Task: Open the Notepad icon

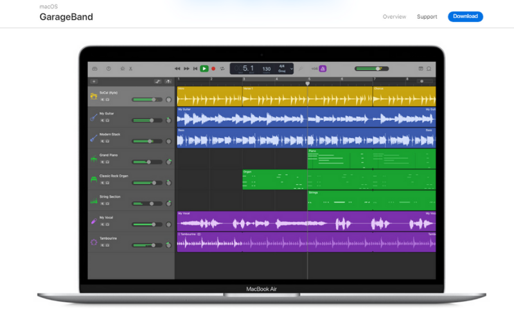Action: click(x=421, y=69)
